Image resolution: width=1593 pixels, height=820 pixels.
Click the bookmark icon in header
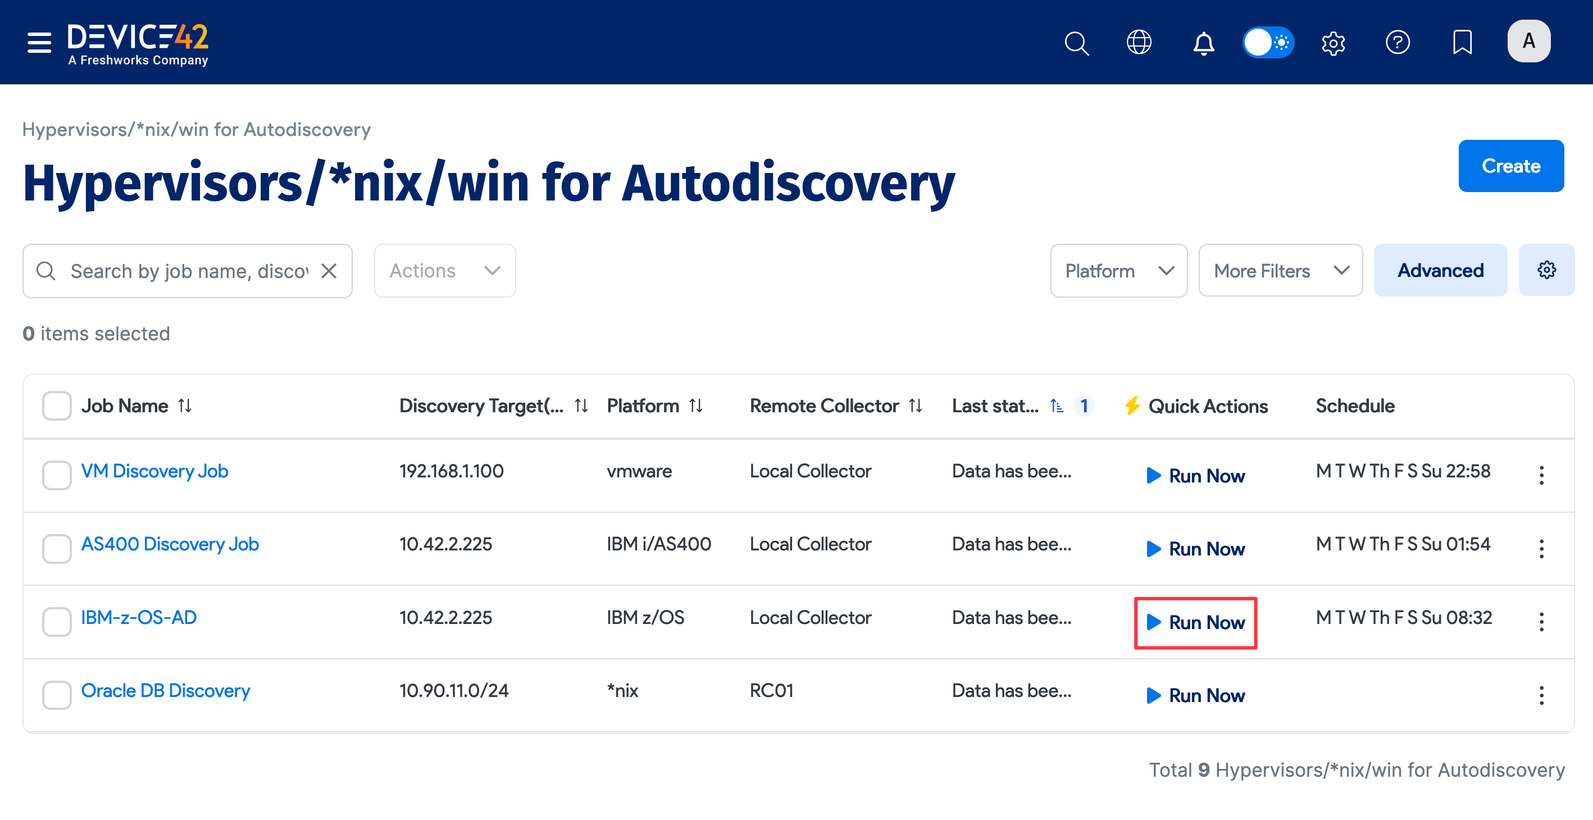click(1462, 43)
